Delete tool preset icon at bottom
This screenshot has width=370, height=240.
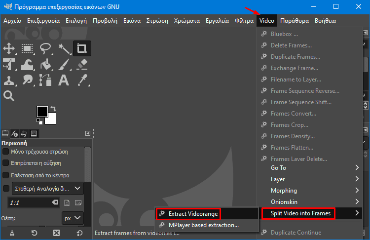56,233
